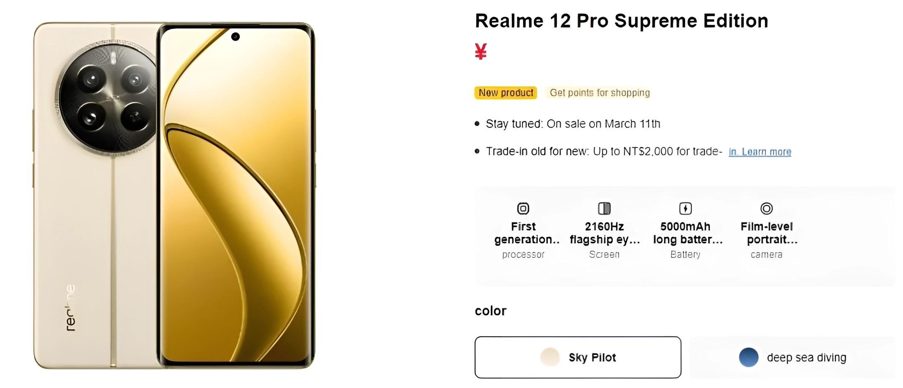Click the red yen price symbol
Image resolution: width=903 pixels, height=388 pixels.
[x=481, y=52]
